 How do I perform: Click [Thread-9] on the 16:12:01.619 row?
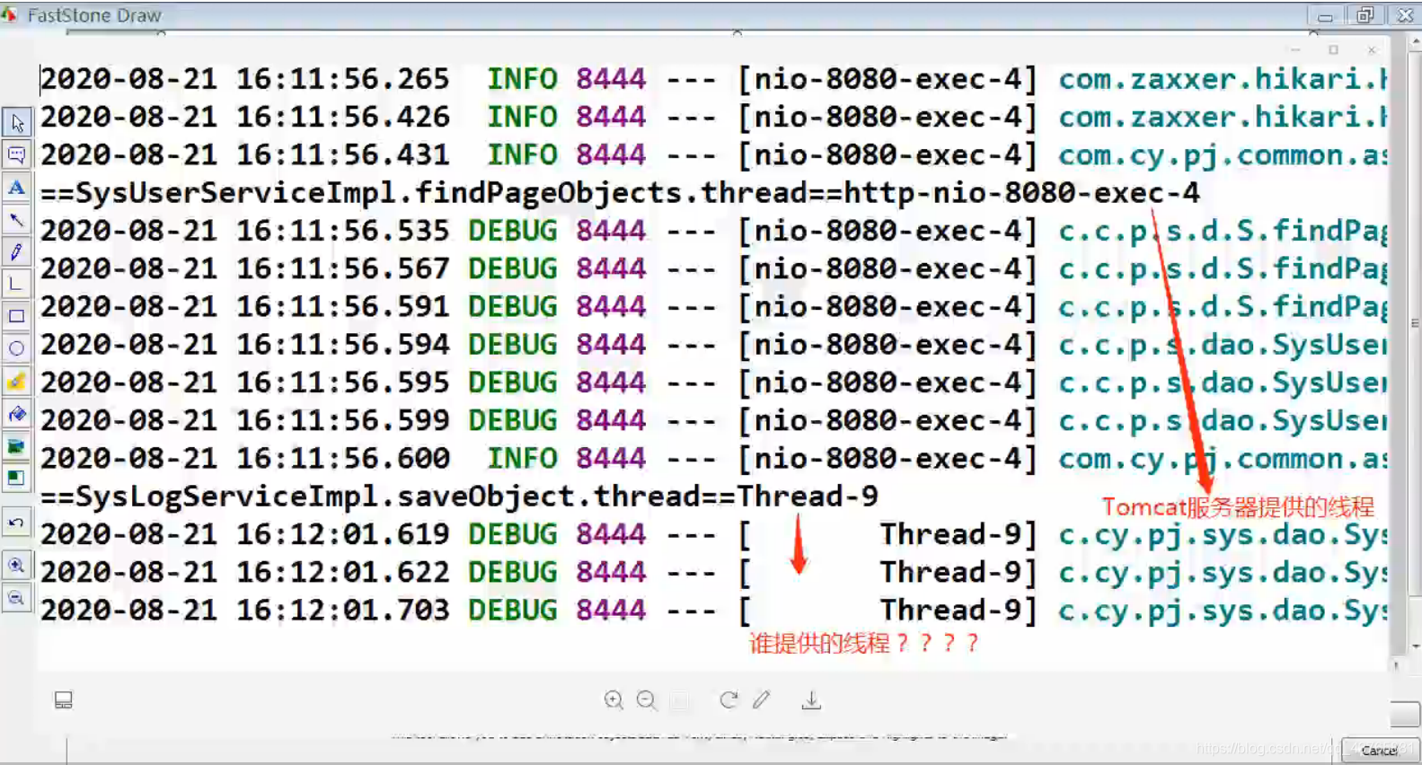888,534
